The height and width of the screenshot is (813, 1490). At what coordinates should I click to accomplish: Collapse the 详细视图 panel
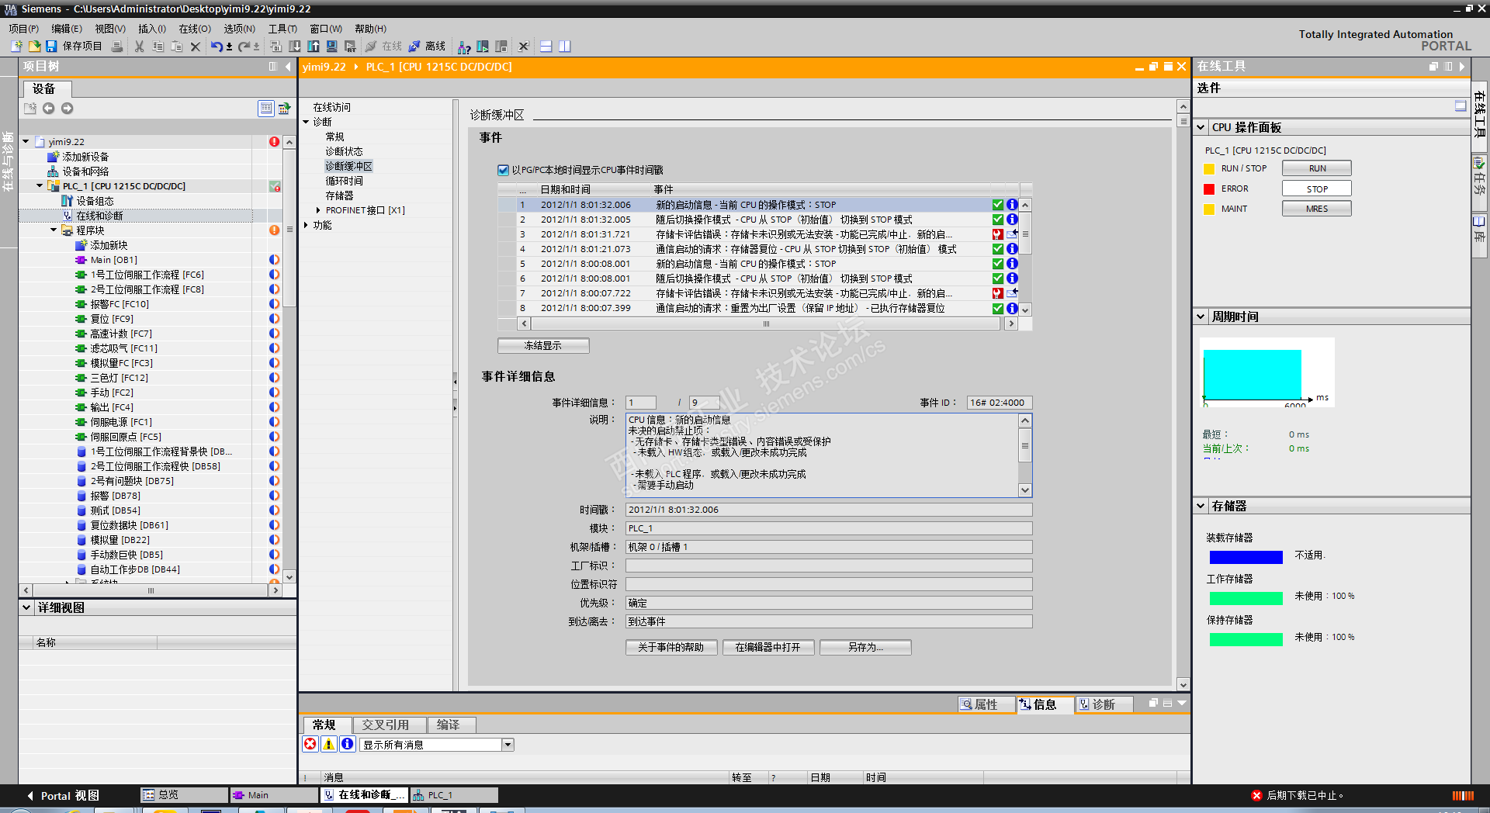coord(26,607)
